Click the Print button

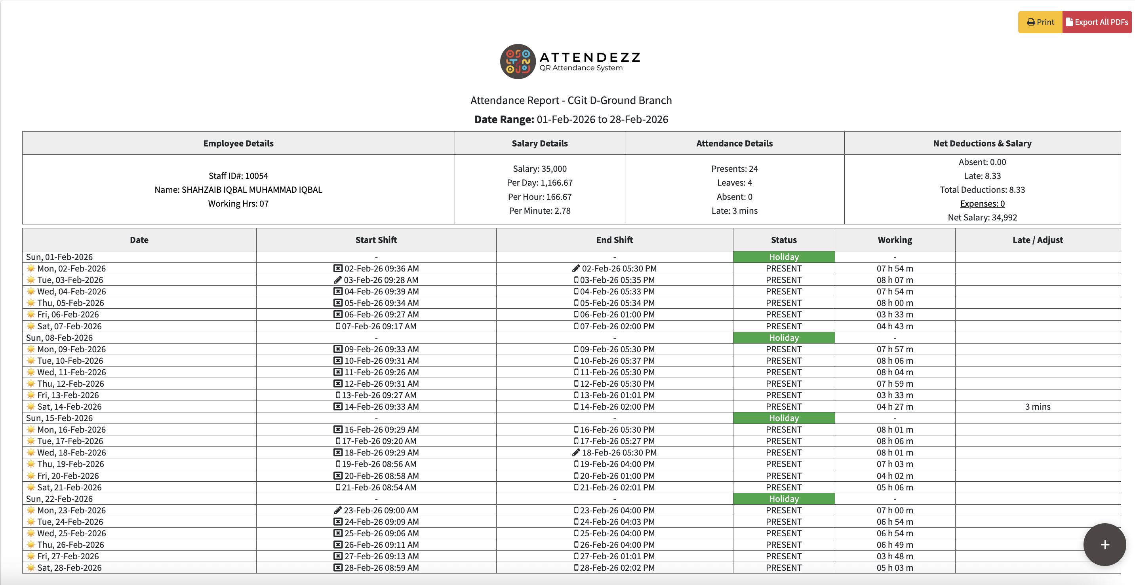coord(1040,22)
